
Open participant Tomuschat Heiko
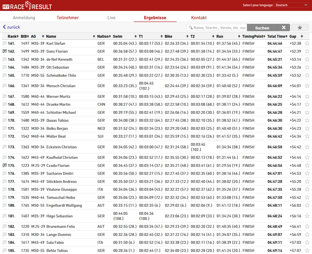[61, 197]
